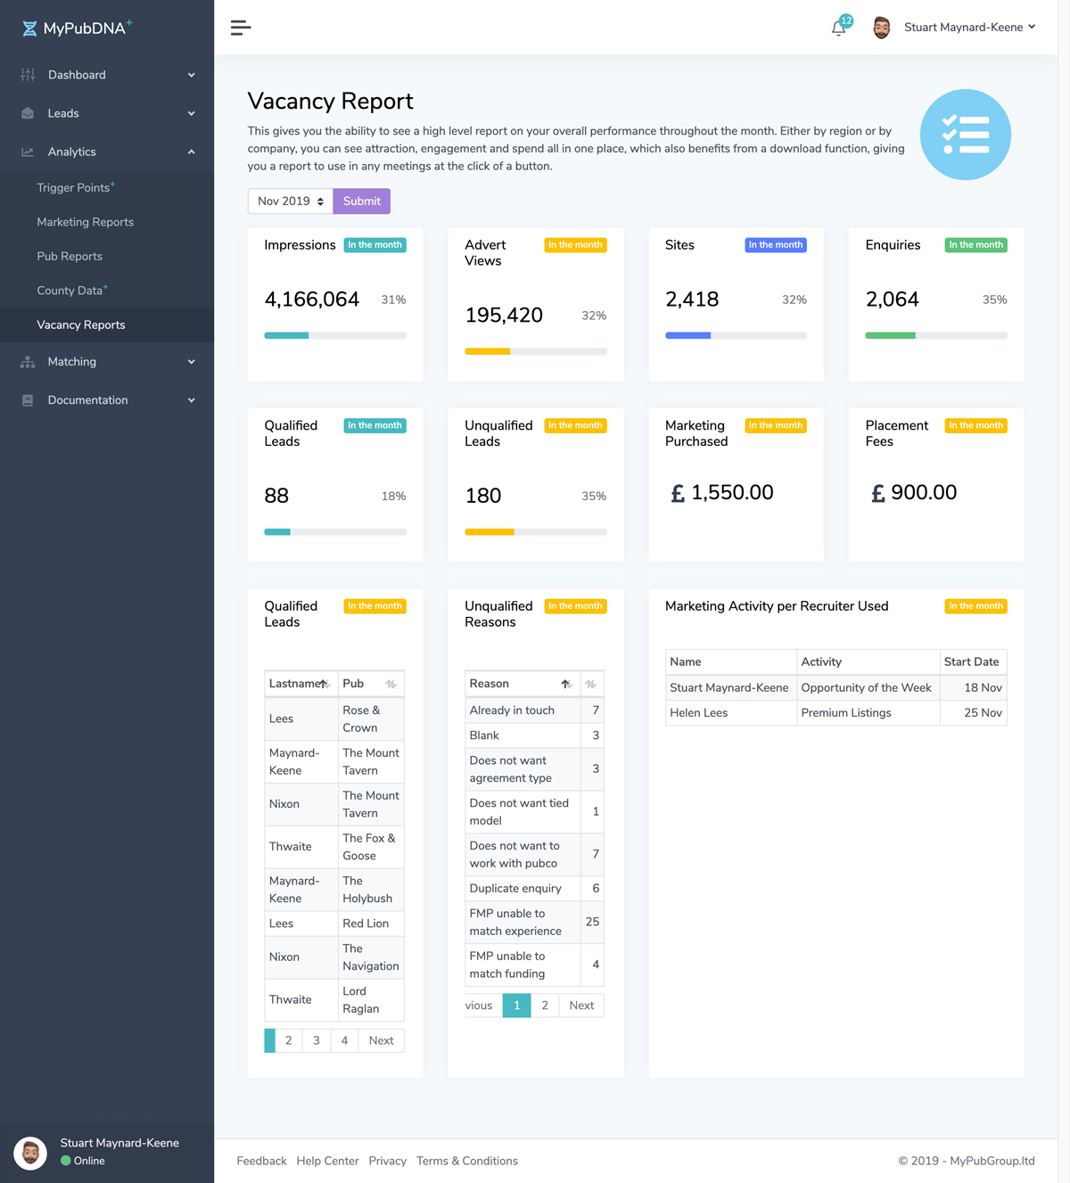Click the Submit button
The height and width of the screenshot is (1183, 1070).
point(361,201)
